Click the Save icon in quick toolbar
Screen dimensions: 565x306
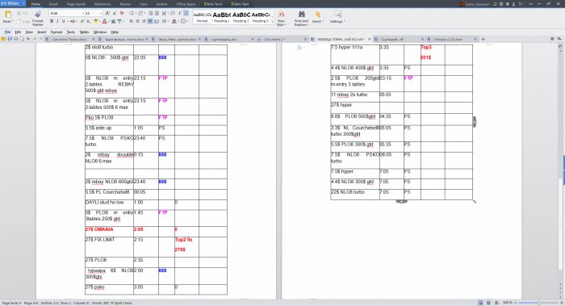[x=10, y=39]
